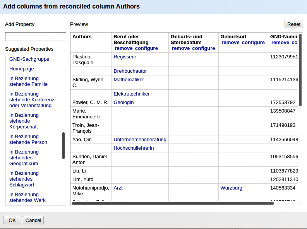
Task: Configure the Geburts- und Sterbedatum column
Action: click(204, 48)
